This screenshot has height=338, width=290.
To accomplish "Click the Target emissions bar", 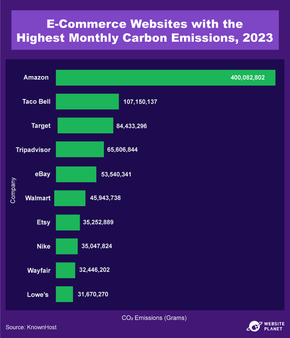I will click(x=85, y=126).
